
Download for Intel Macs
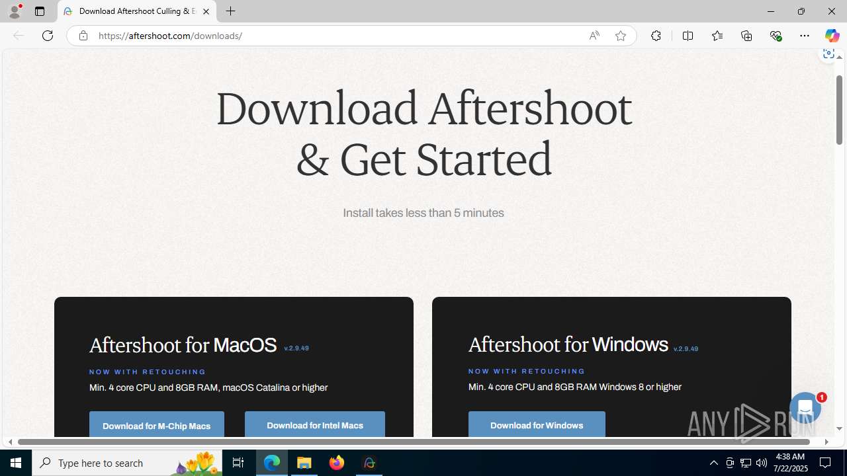coord(315,424)
